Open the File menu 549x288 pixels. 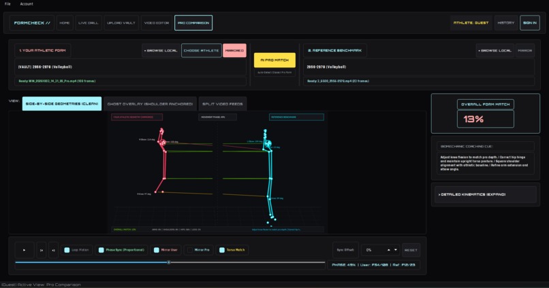(x=7, y=4)
